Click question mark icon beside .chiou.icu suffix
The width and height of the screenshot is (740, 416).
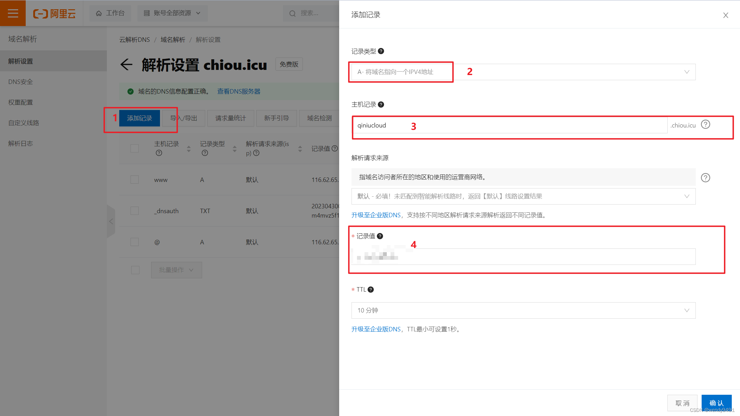click(x=705, y=124)
